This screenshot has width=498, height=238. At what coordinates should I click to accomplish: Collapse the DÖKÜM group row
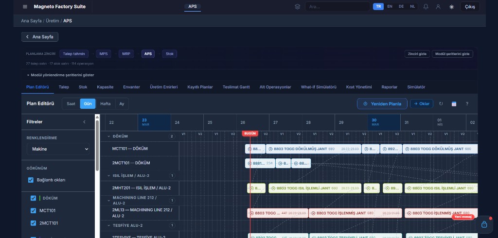point(109,136)
